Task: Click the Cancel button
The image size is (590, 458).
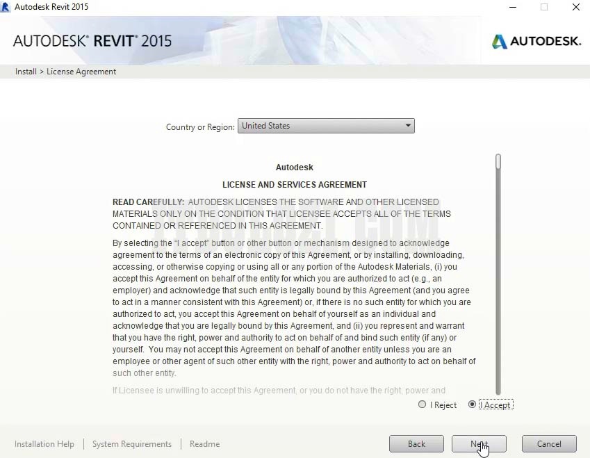Action: 549,443
